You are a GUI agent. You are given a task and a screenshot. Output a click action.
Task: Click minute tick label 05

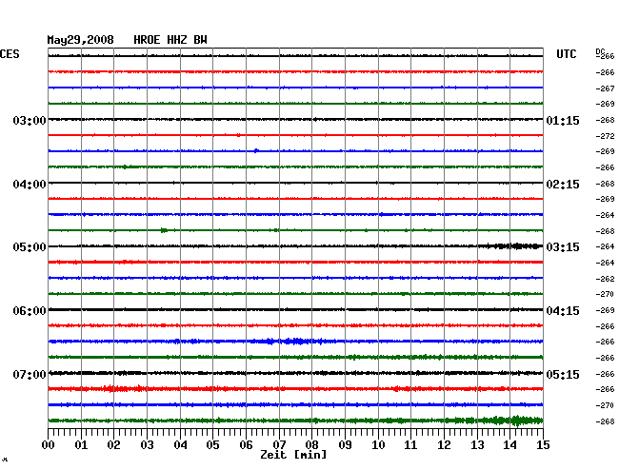click(212, 445)
